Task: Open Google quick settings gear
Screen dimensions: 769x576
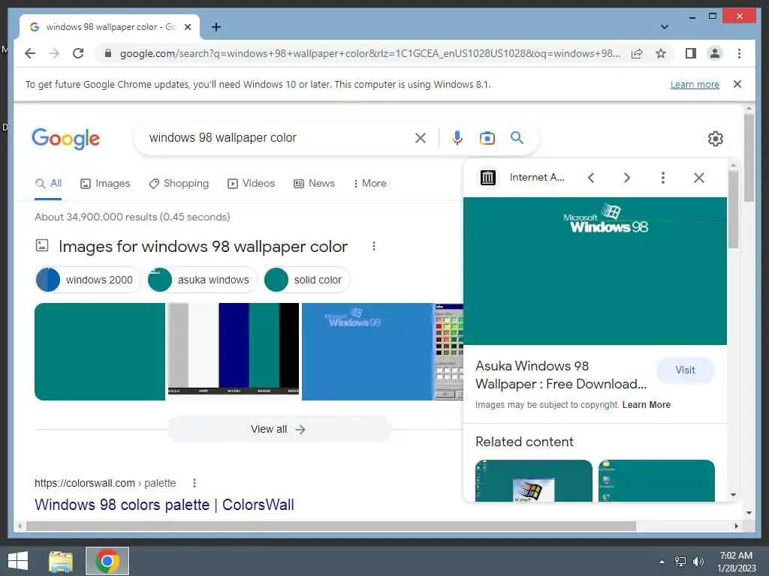Action: click(x=715, y=139)
